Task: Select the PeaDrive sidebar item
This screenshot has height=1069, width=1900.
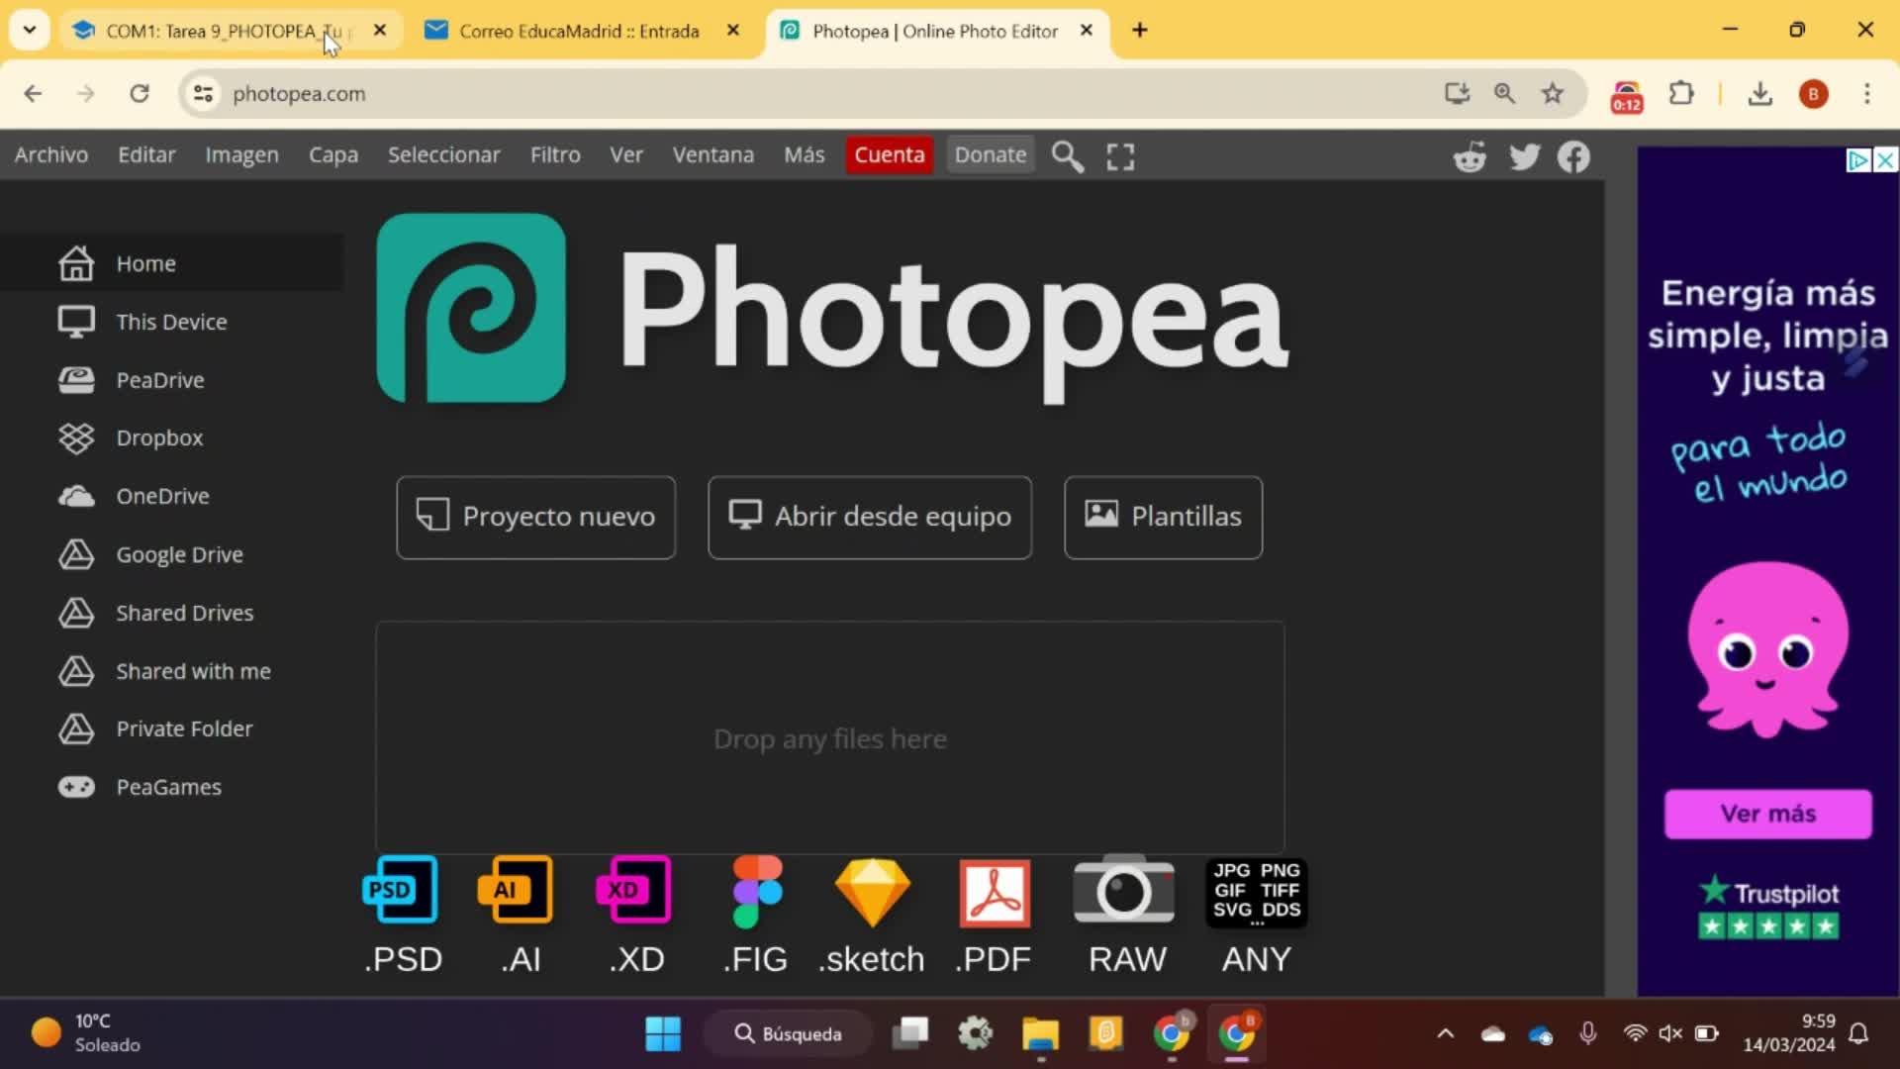Action: (x=159, y=380)
